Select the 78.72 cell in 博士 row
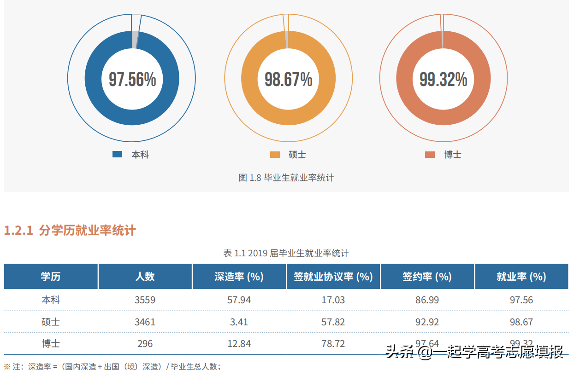The height and width of the screenshot is (370, 574). click(333, 344)
